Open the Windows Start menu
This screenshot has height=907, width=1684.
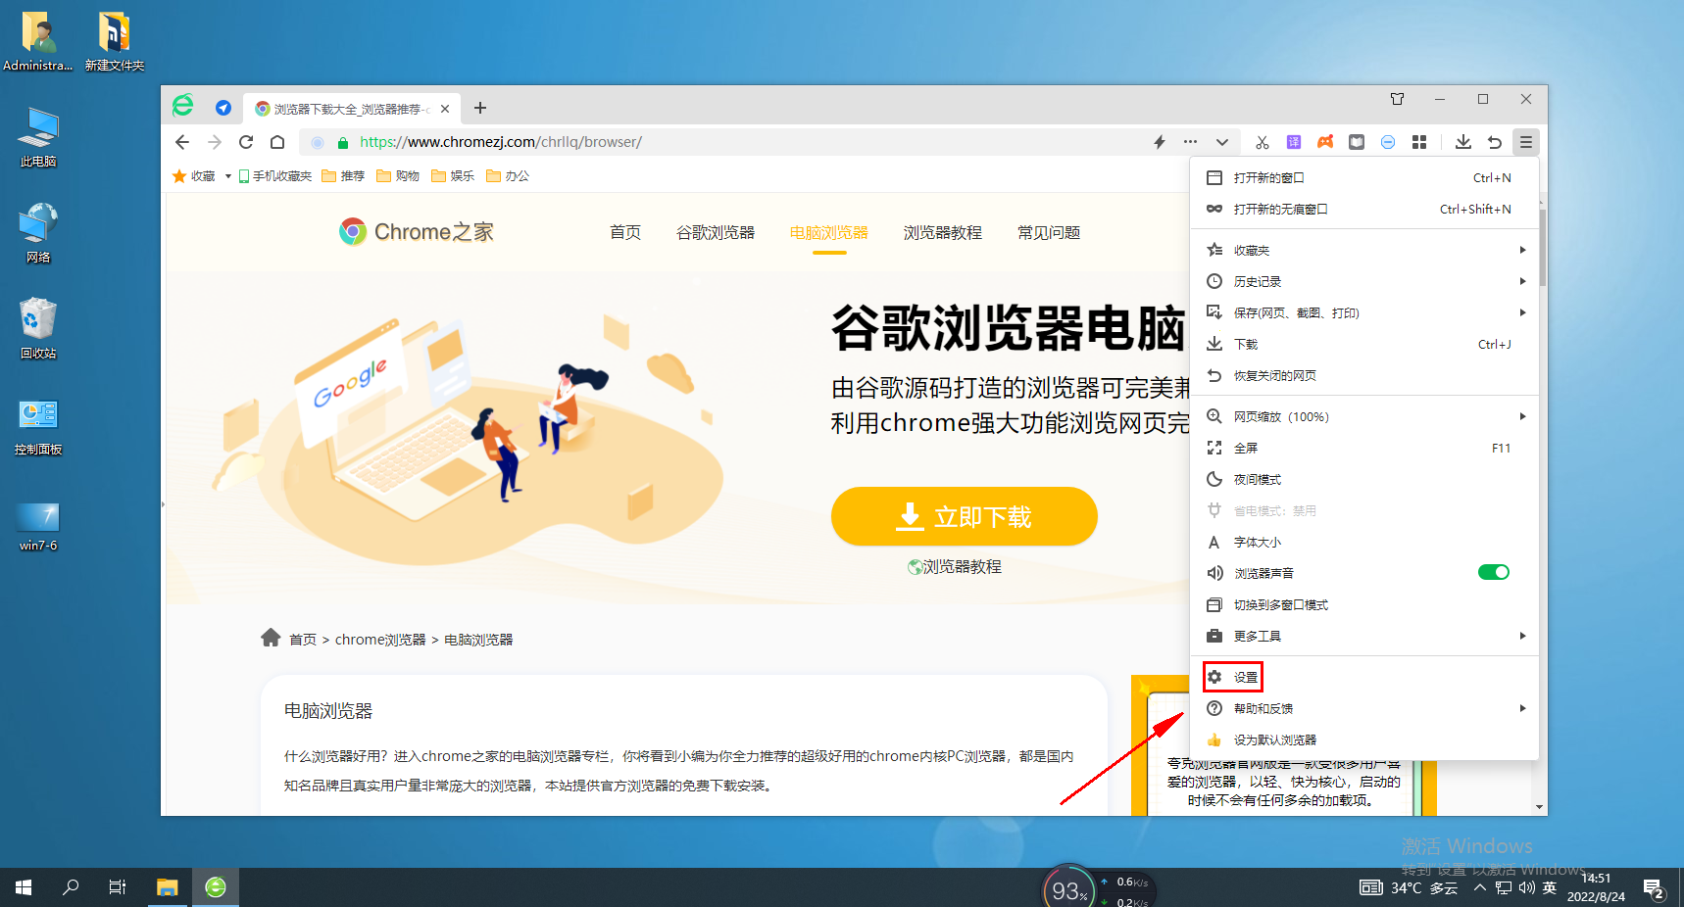point(24,887)
